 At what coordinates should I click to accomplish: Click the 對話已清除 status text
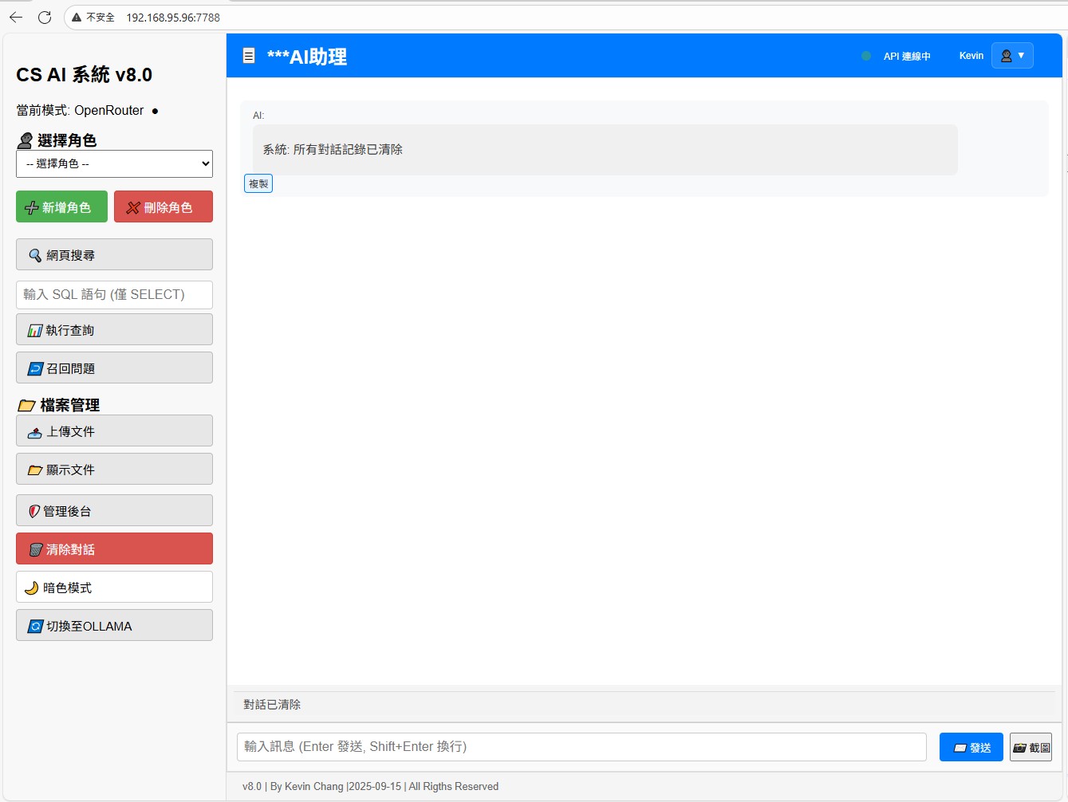(272, 704)
